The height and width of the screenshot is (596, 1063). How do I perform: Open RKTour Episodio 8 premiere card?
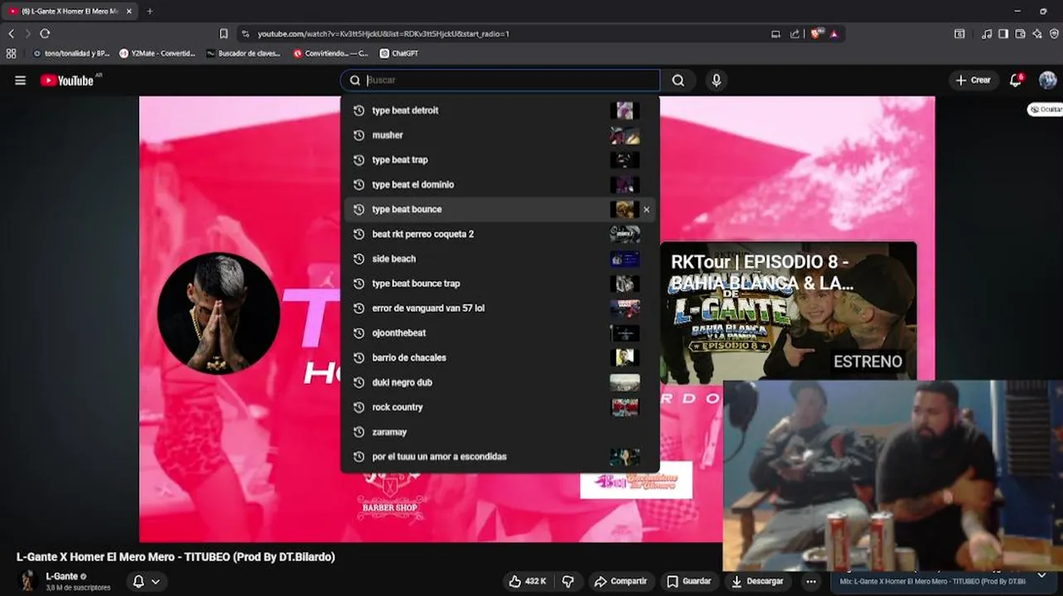pyautogui.click(x=788, y=311)
